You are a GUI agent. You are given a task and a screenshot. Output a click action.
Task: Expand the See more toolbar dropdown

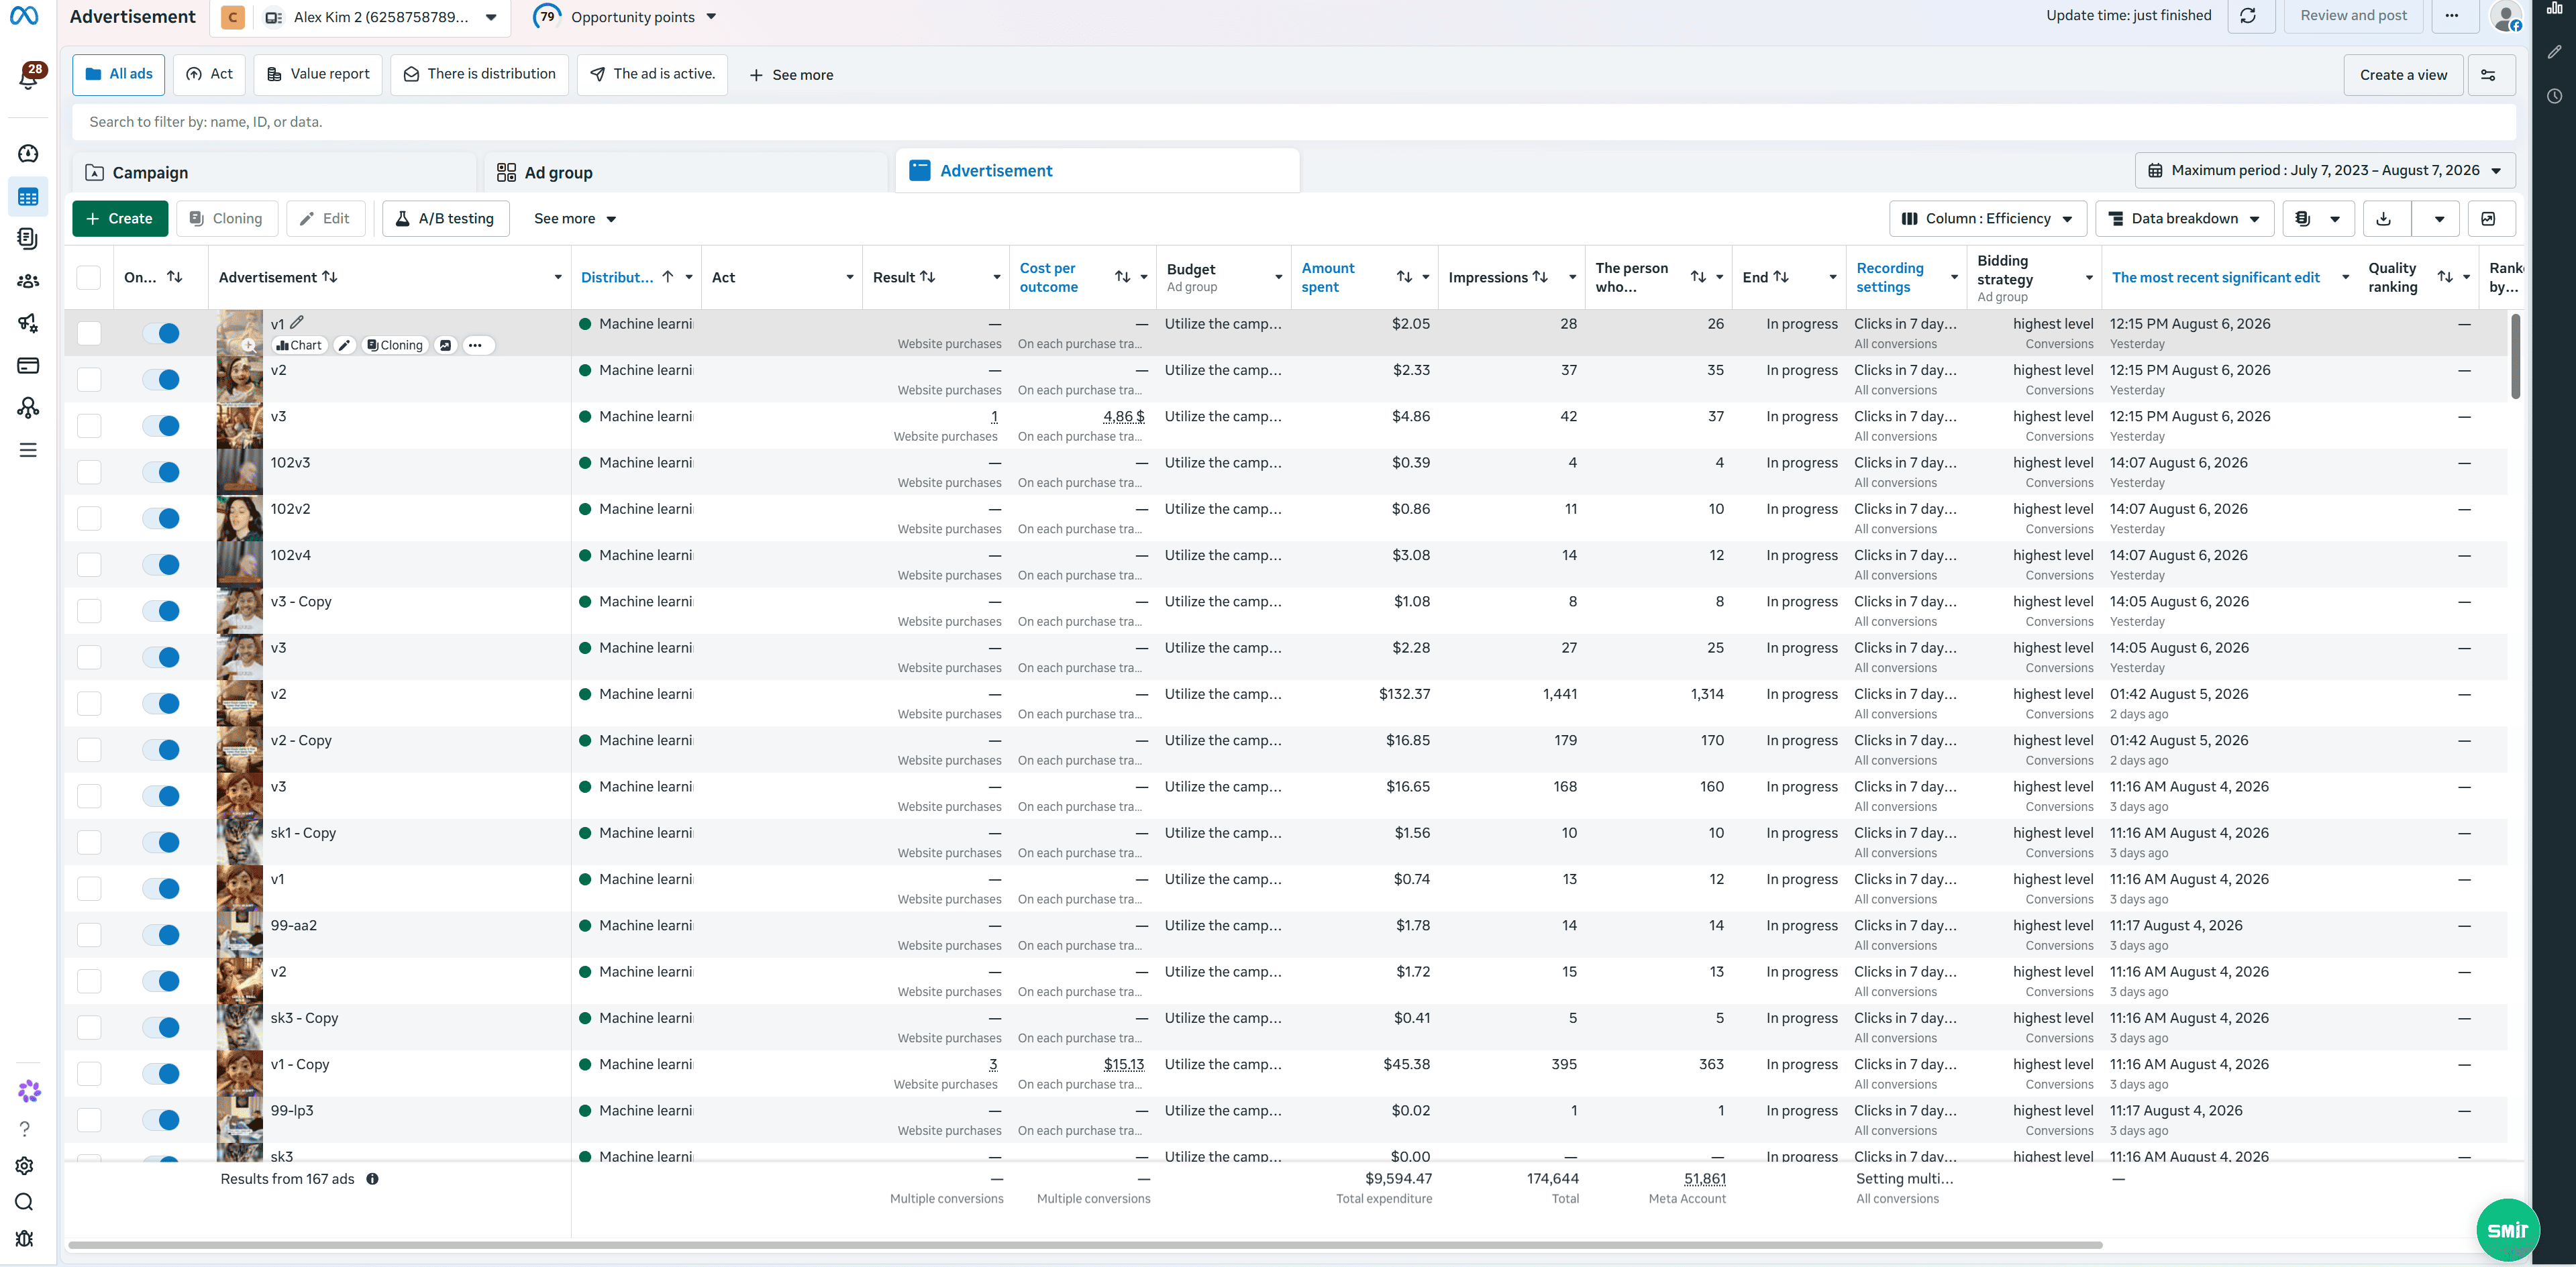(575, 219)
